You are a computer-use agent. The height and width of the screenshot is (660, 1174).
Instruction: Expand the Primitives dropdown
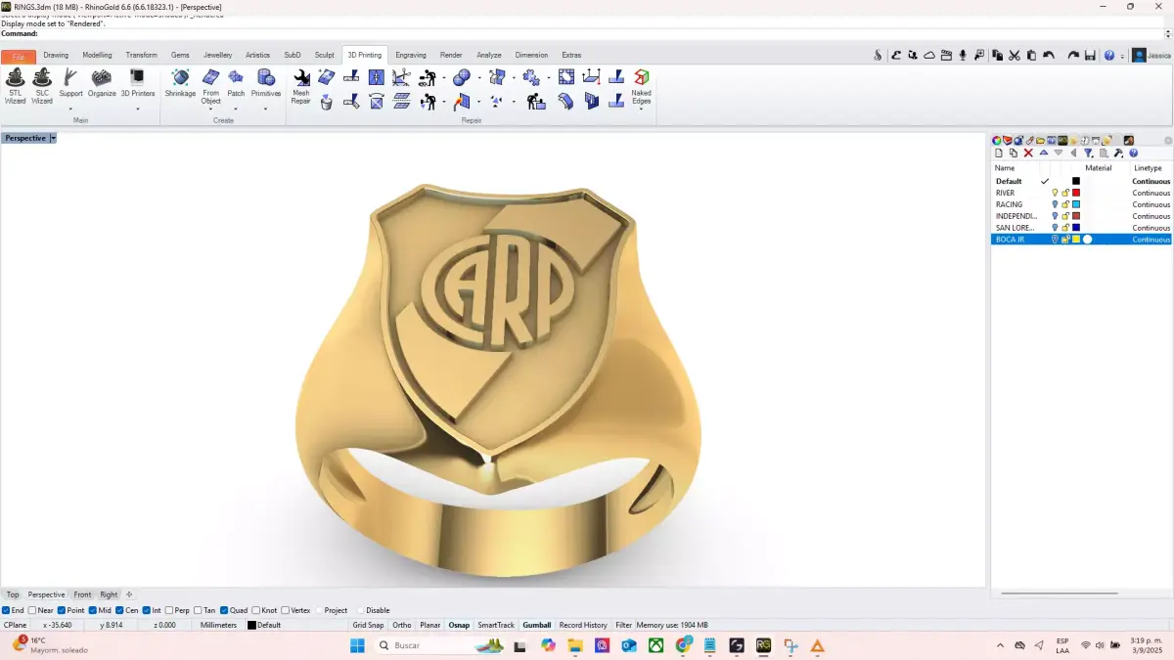pyautogui.click(x=265, y=108)
